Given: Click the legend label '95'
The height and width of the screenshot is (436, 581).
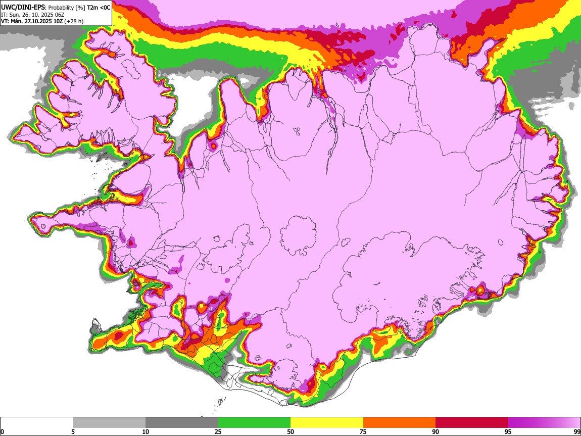Looking at the screenshot, I should [x=508, y=432].
